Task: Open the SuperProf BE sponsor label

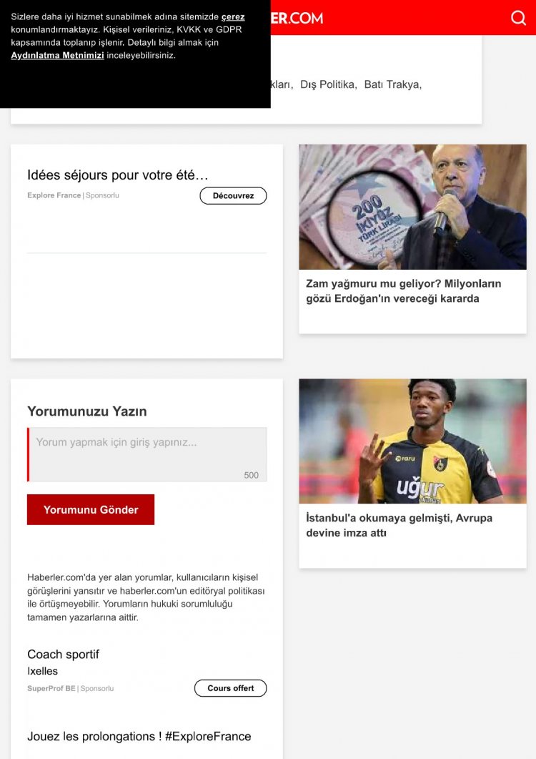Action: tap(51, 688)
